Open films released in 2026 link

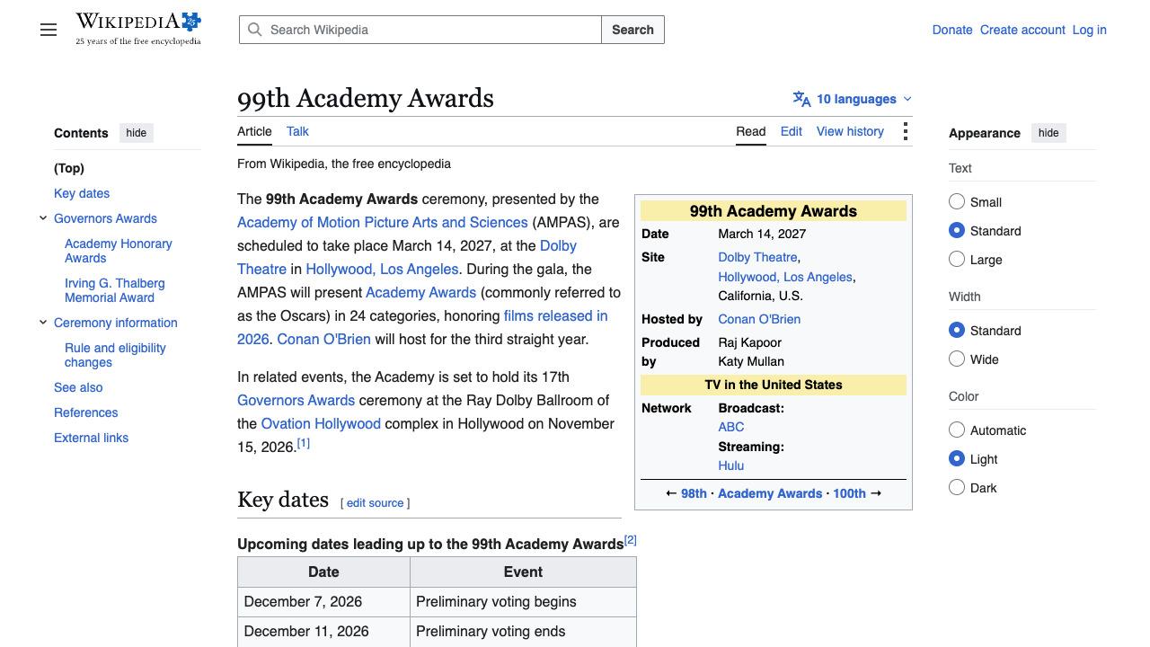point(555,315)
